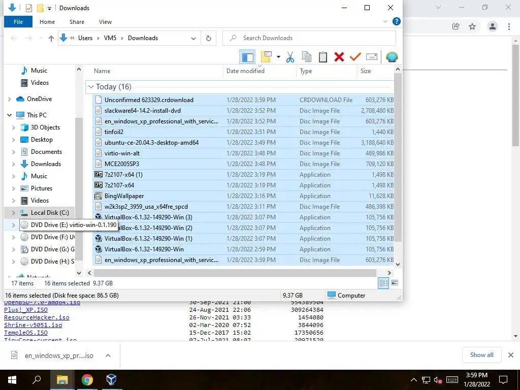
Task: Click Show all downloads in Chrome
Action: (481, 355)
